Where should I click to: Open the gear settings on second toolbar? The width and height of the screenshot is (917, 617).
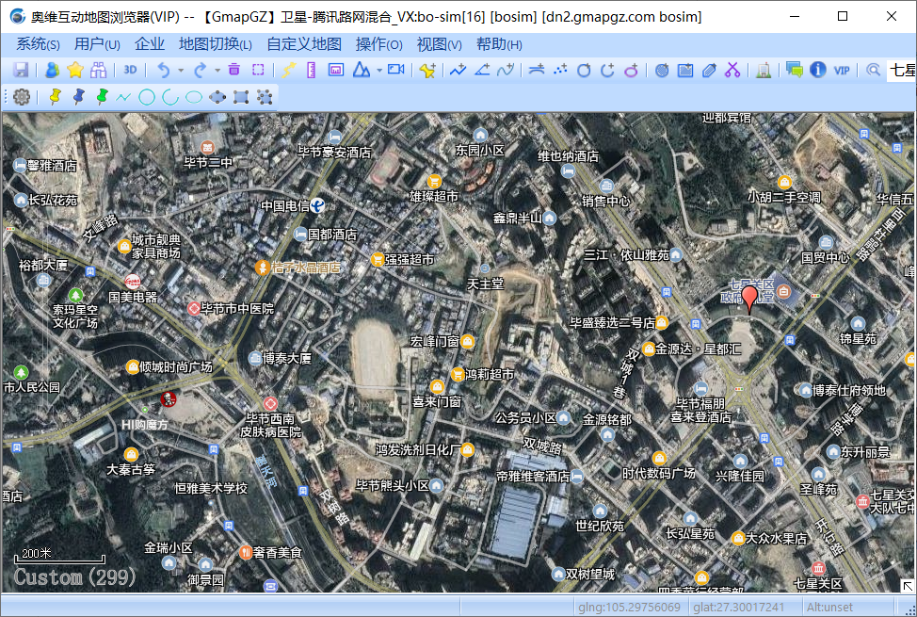(x=22, y=97)
